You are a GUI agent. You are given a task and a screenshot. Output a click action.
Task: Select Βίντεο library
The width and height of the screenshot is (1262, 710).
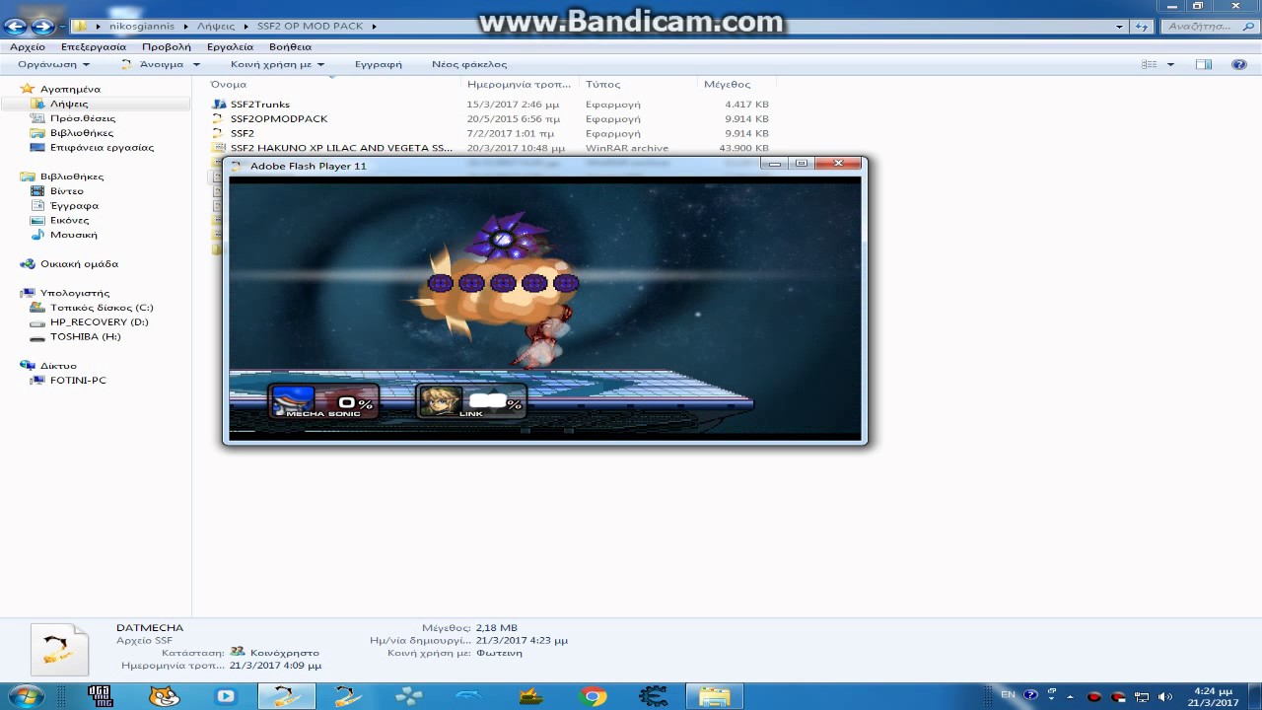(67, 191)
